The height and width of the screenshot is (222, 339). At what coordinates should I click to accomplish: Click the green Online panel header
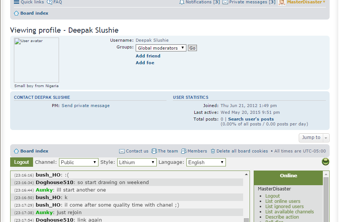coord(288,178)
